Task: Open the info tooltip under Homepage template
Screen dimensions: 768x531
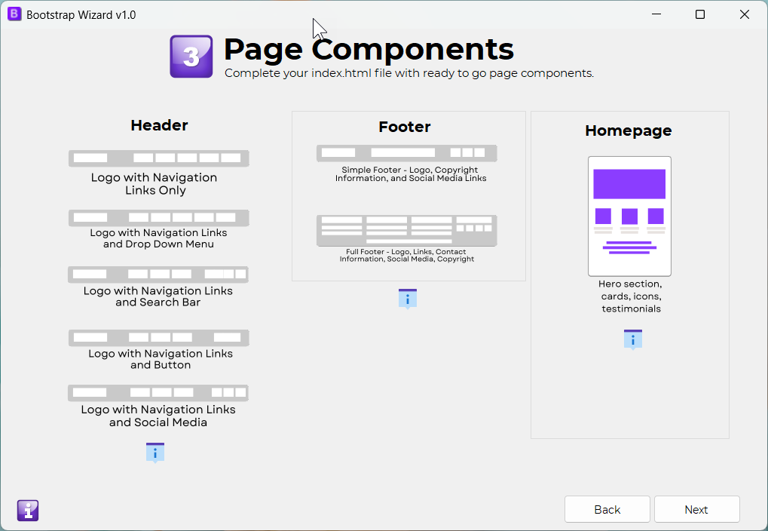Action: coord(632,339)
